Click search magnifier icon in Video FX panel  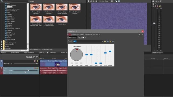click(x=2, y=1)
